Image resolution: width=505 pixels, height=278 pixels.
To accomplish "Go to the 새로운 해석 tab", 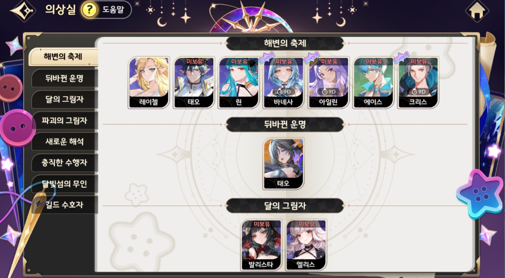I will click(64, 141).
